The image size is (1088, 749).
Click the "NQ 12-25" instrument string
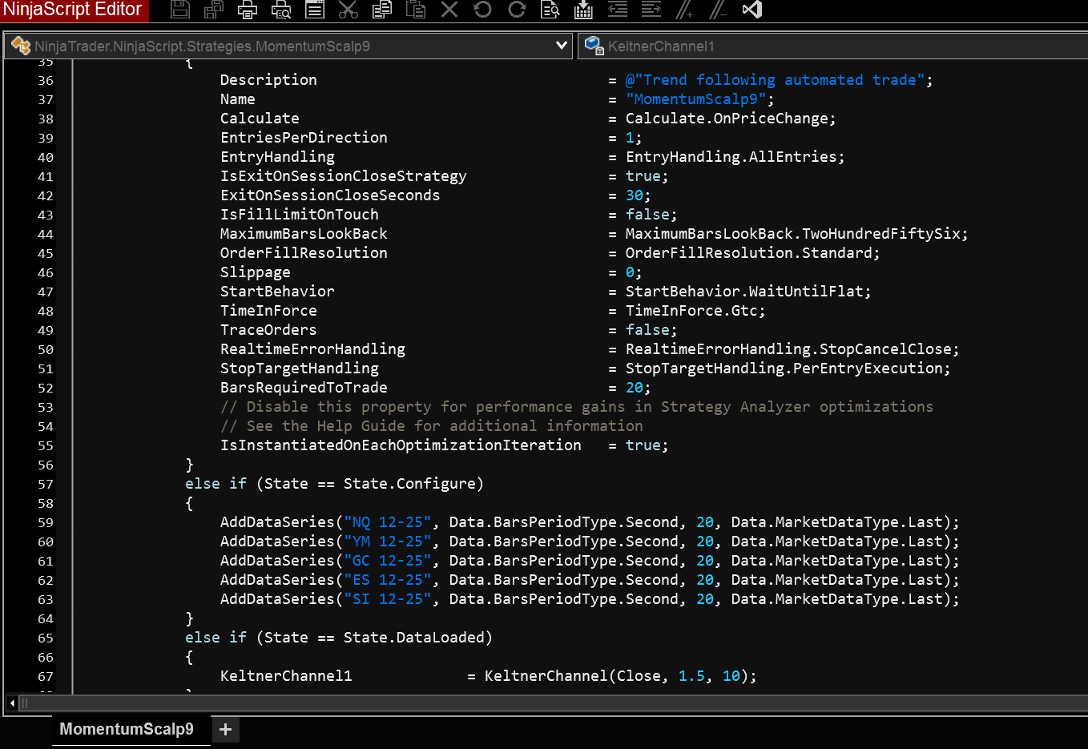click(388, 522)
